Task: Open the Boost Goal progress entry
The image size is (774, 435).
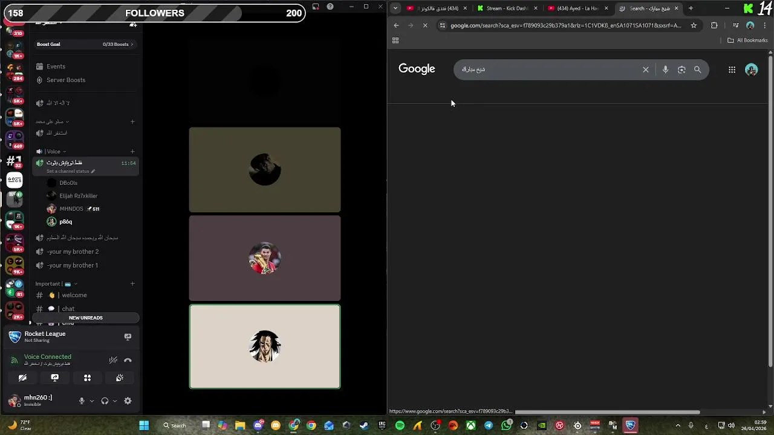Action: (x=85, y=44)
